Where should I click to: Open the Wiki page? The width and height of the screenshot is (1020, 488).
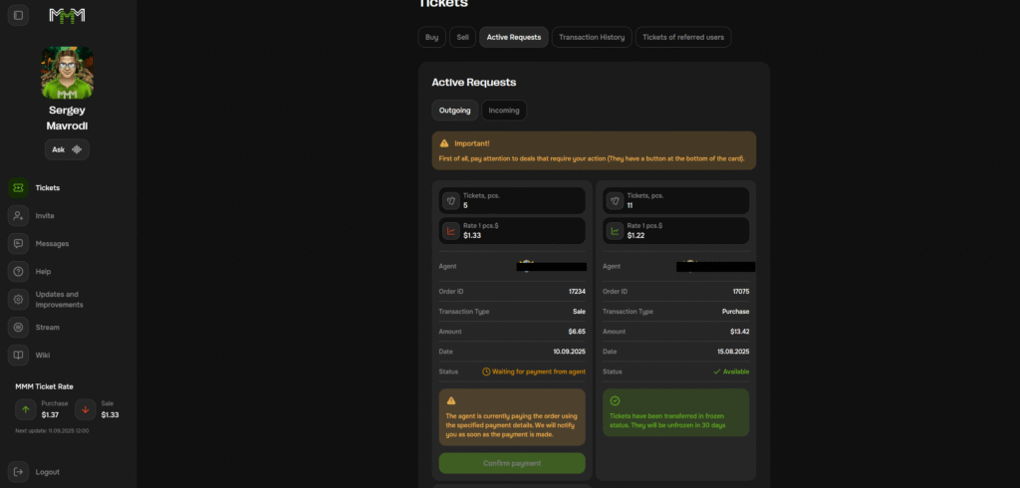tap(42, 355)
